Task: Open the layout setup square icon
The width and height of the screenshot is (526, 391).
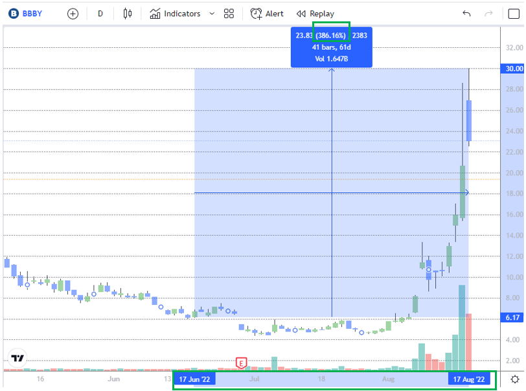Action: tap(514, 14)
